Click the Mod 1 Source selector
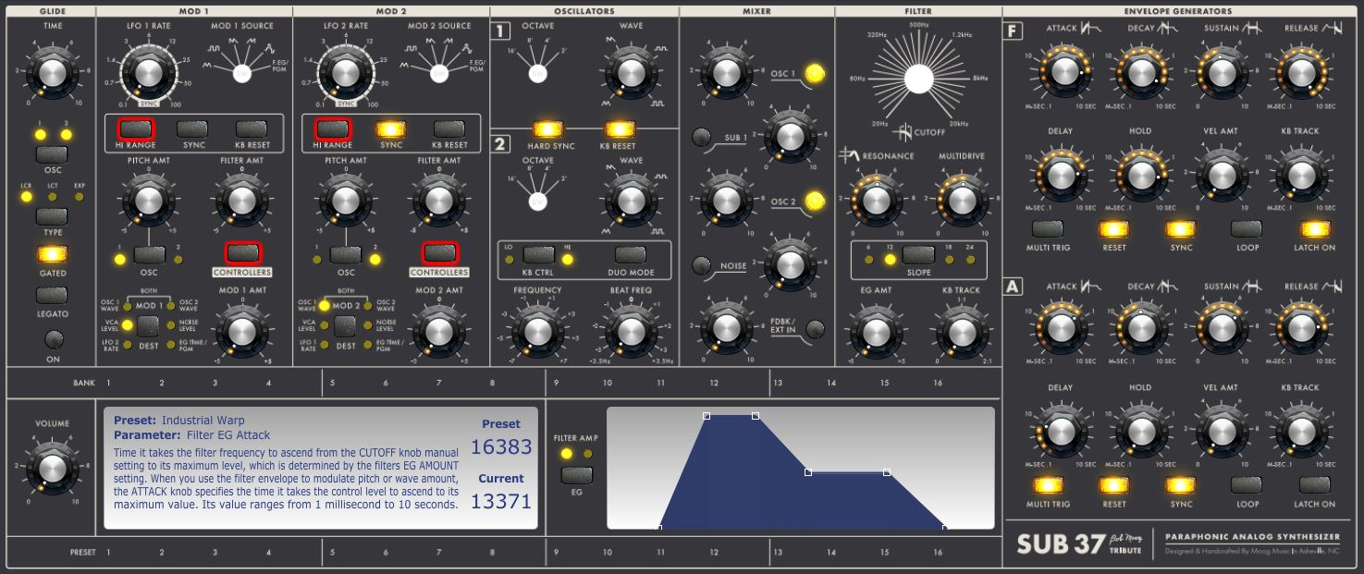The height and width of the screenshot is (574, 1364). 242,73
